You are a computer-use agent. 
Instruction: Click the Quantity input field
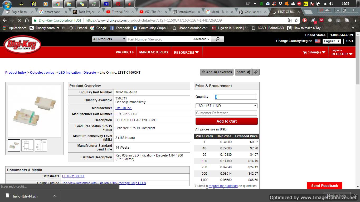click(236, 97)
